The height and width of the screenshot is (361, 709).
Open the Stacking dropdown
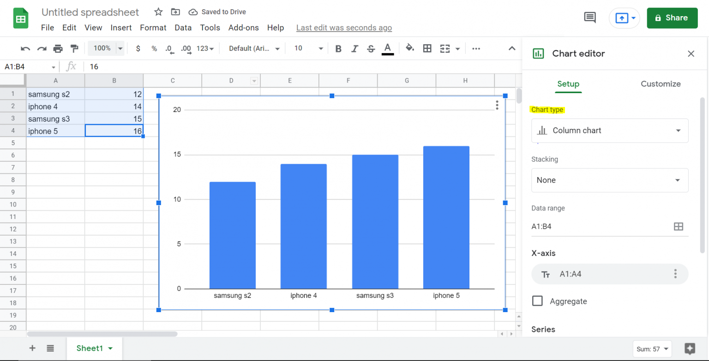pos(610,180)
